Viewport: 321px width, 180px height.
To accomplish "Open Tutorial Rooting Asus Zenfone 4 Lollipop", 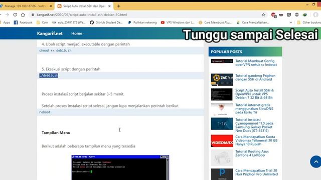I will pyautogui.click(x=252, y=153).
